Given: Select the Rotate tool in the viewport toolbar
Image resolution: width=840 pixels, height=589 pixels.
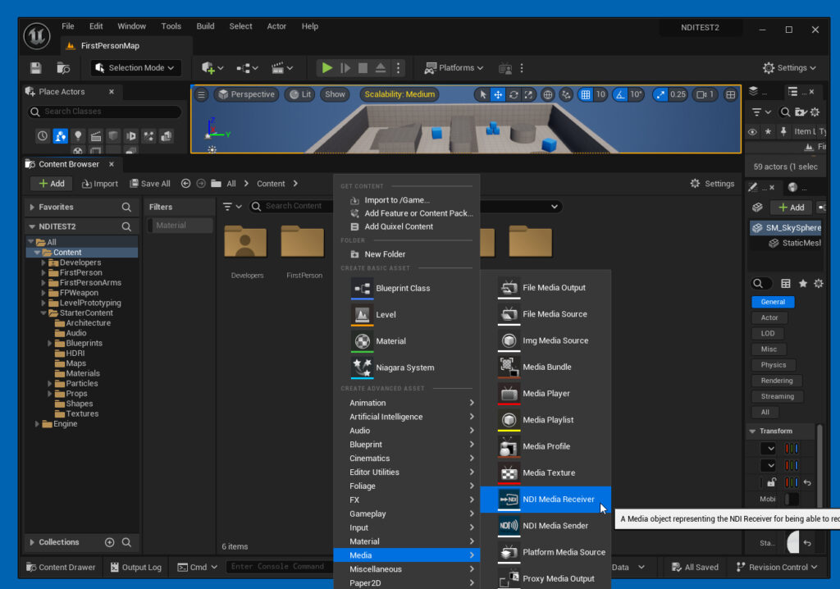Looking at the screenshot, I should point(514,94).
